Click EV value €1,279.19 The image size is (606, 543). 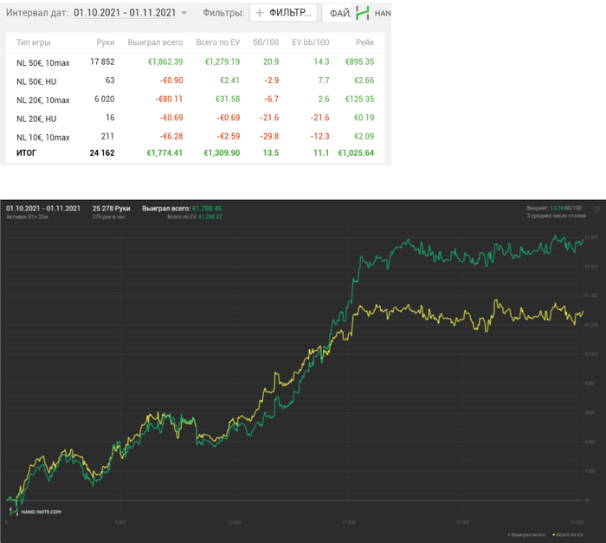click(x=222, y=61)
